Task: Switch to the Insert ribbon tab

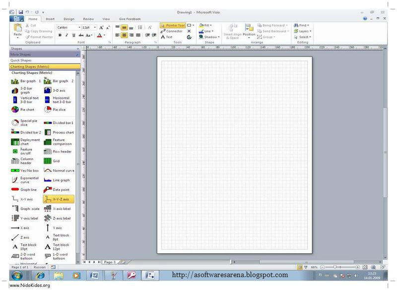Action: (x=50, y=19)
